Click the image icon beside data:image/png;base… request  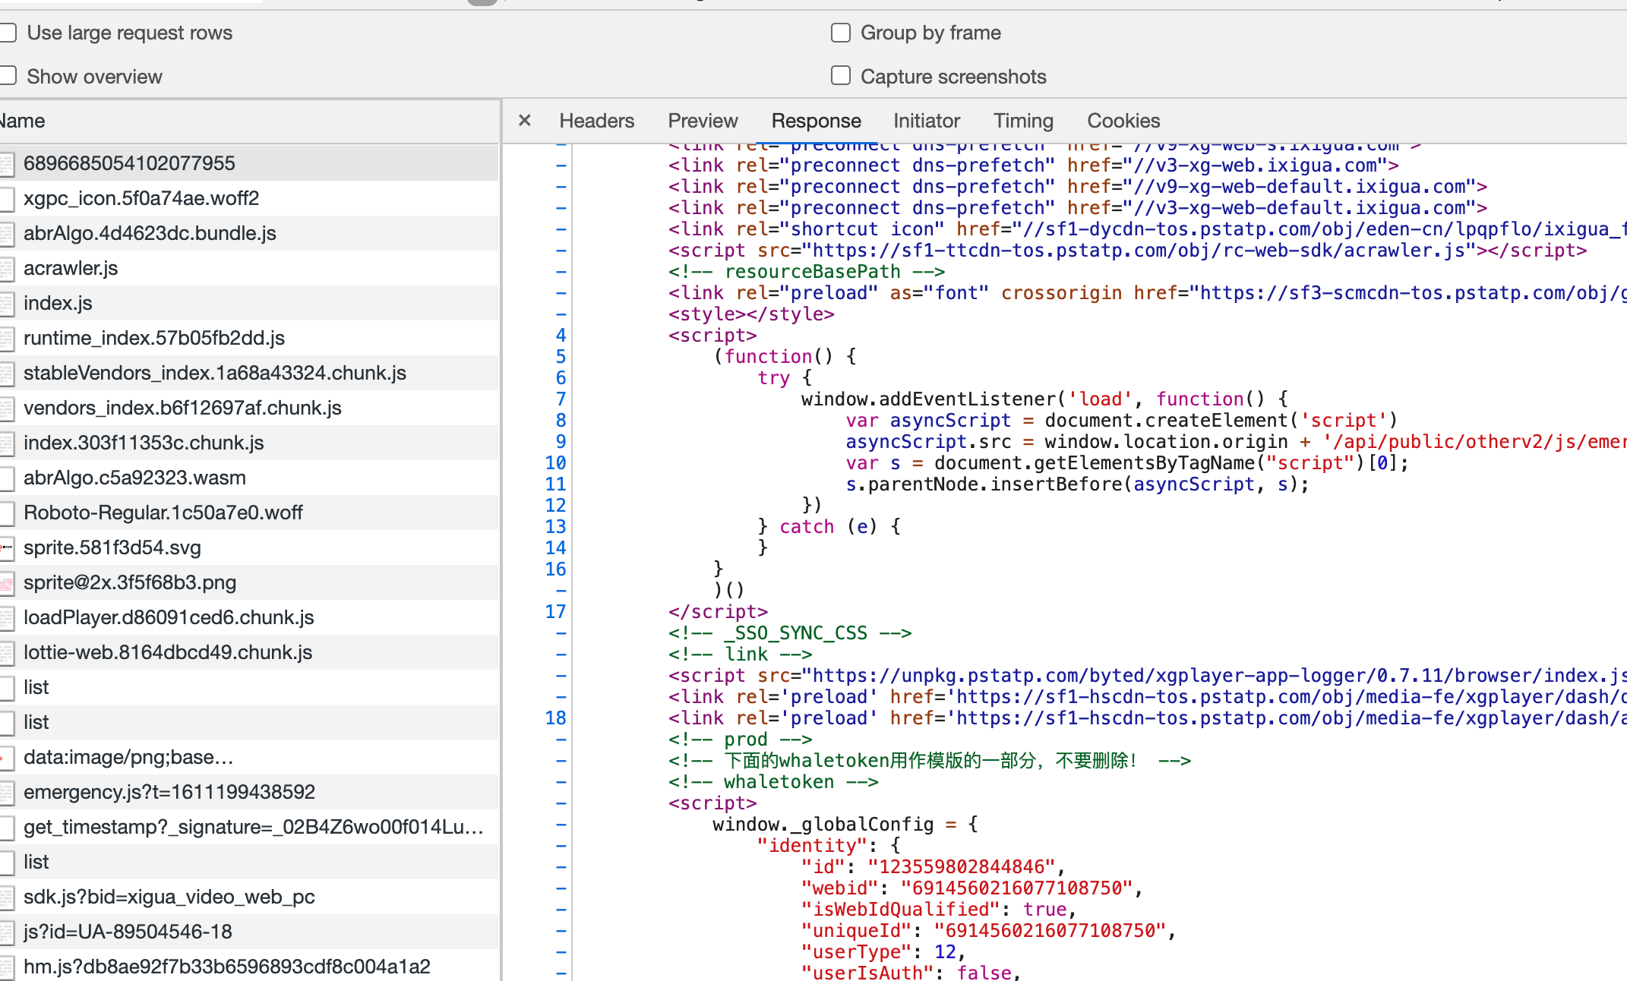7,757
